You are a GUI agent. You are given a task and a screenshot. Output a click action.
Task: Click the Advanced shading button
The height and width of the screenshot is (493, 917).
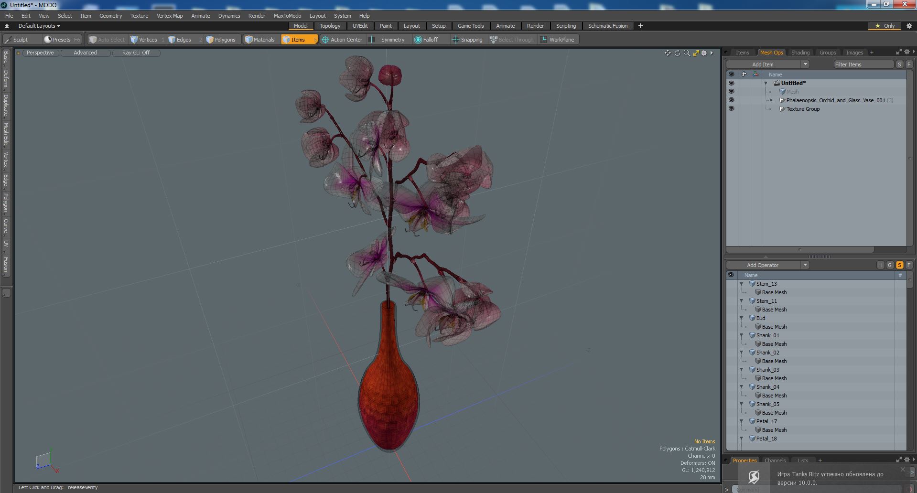[x=85, y=53]
